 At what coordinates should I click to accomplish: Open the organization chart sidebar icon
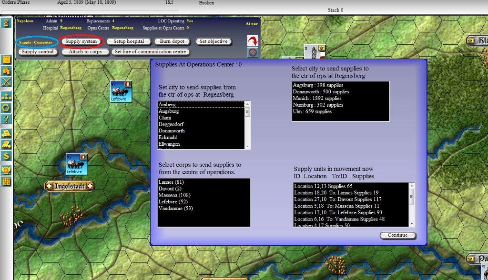(x=6, y=96)
